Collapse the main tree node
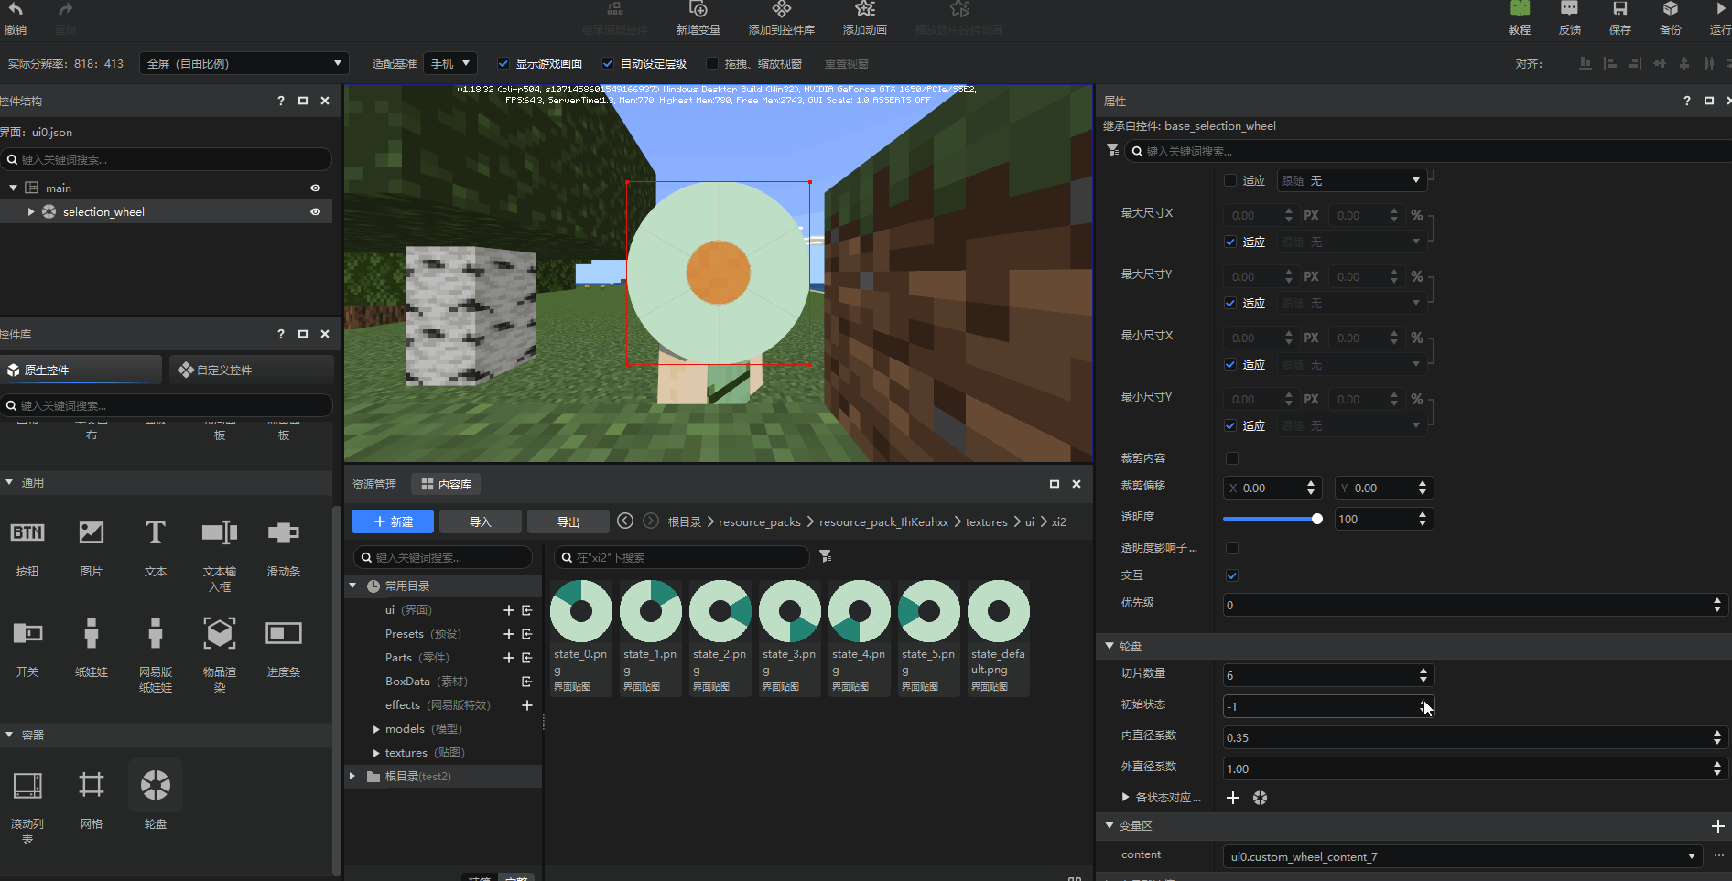Screen dimensions: 1732x881 pyautogui.click(x=13, y=188)
